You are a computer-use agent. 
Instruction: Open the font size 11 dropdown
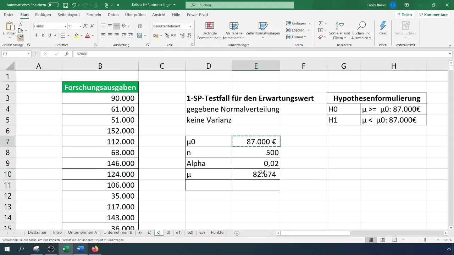point(80,26)
